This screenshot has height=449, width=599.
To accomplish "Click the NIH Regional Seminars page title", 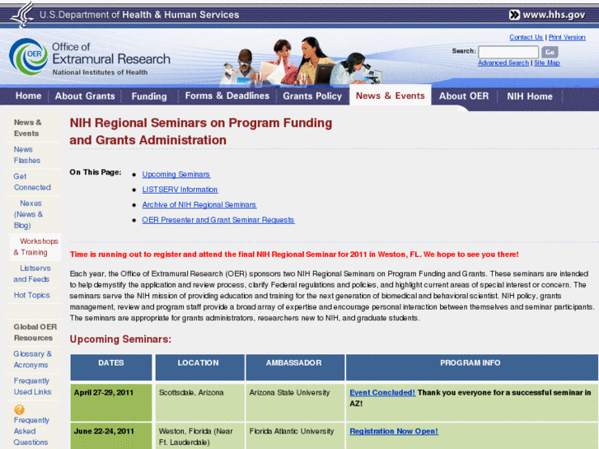I will (201, 132).
